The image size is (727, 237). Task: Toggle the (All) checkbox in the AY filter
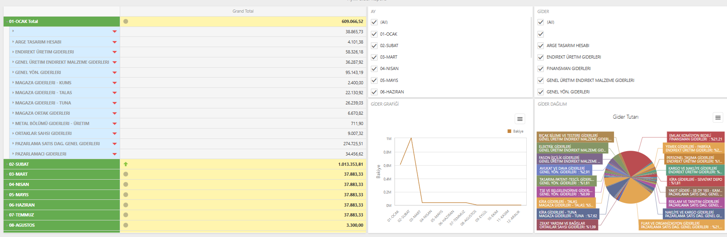coord(374,22)
